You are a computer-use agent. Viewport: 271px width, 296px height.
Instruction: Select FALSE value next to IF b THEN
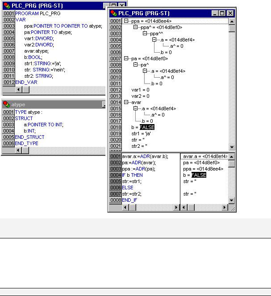pos(199,175)
